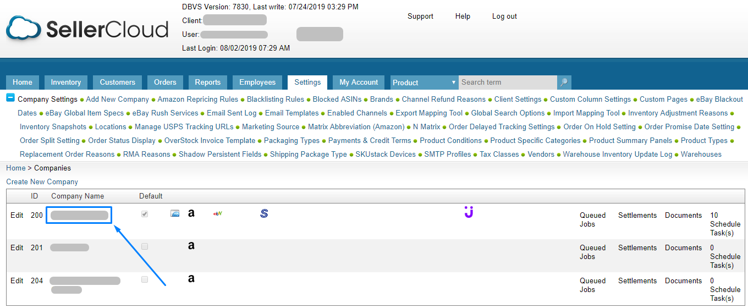Viewport: 748px width, 308px height.
Task: Open RMA Reasons link
Action: point(147,155)
